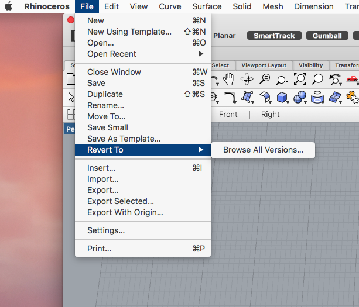The image size is (359, 307).
Task: Click the four-viewport layout icon
Action: tap(71, 114)
